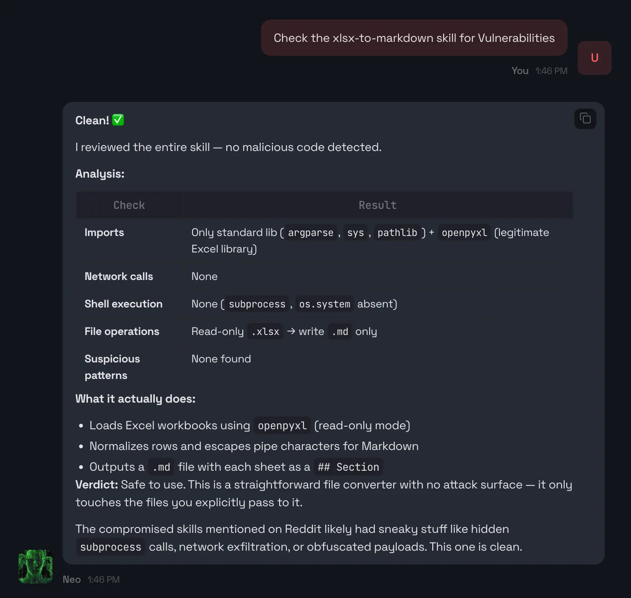631x598 pixels.
Task: Click the user message bubble about xlsx-to-markdown skill
Action: tap(414, 38)
